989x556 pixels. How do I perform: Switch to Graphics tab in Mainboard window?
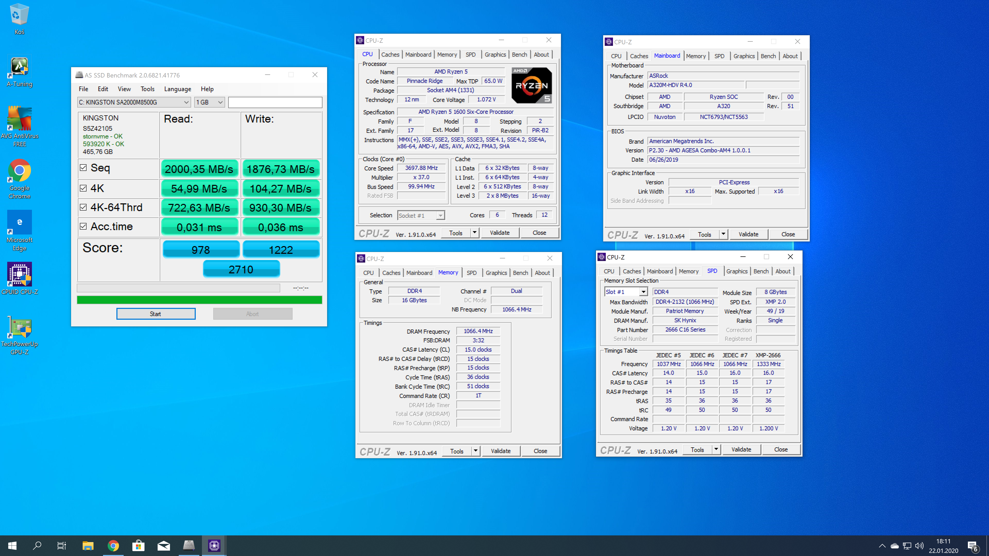pyautogui.click(x=744, y=56)
